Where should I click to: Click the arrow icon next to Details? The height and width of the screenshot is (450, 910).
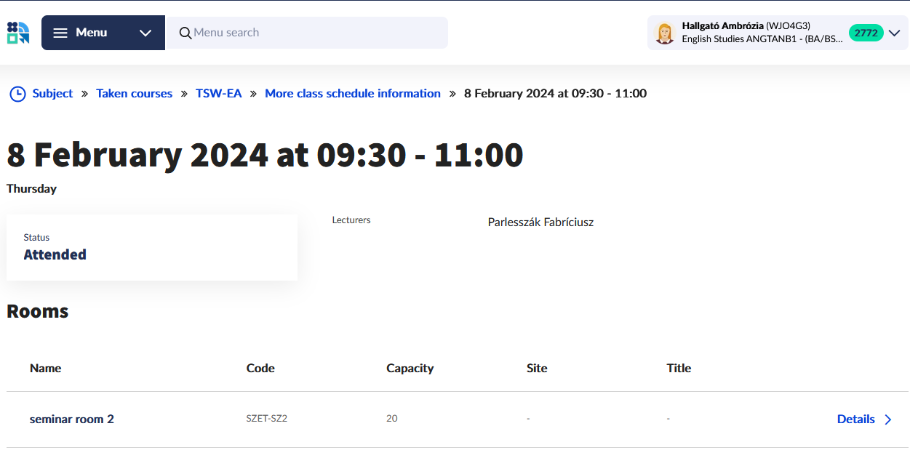[887, 419]
